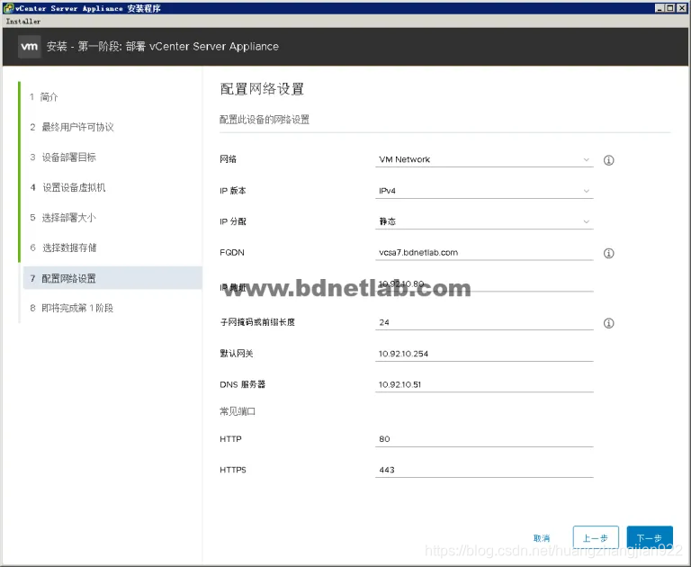Click the 下一步 next button

650,537
